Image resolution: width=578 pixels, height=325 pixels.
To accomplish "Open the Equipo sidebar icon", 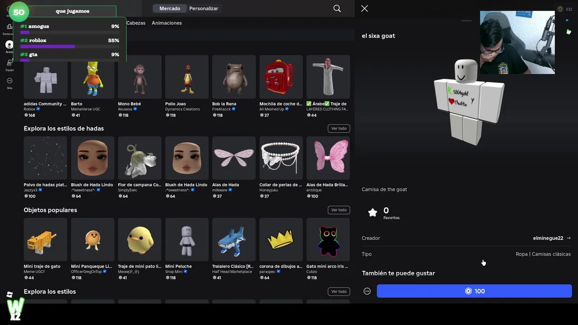I will pos(9,63).
